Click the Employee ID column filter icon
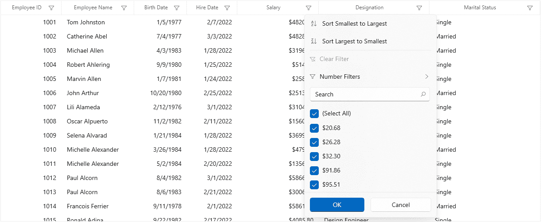 pos(51,8)
